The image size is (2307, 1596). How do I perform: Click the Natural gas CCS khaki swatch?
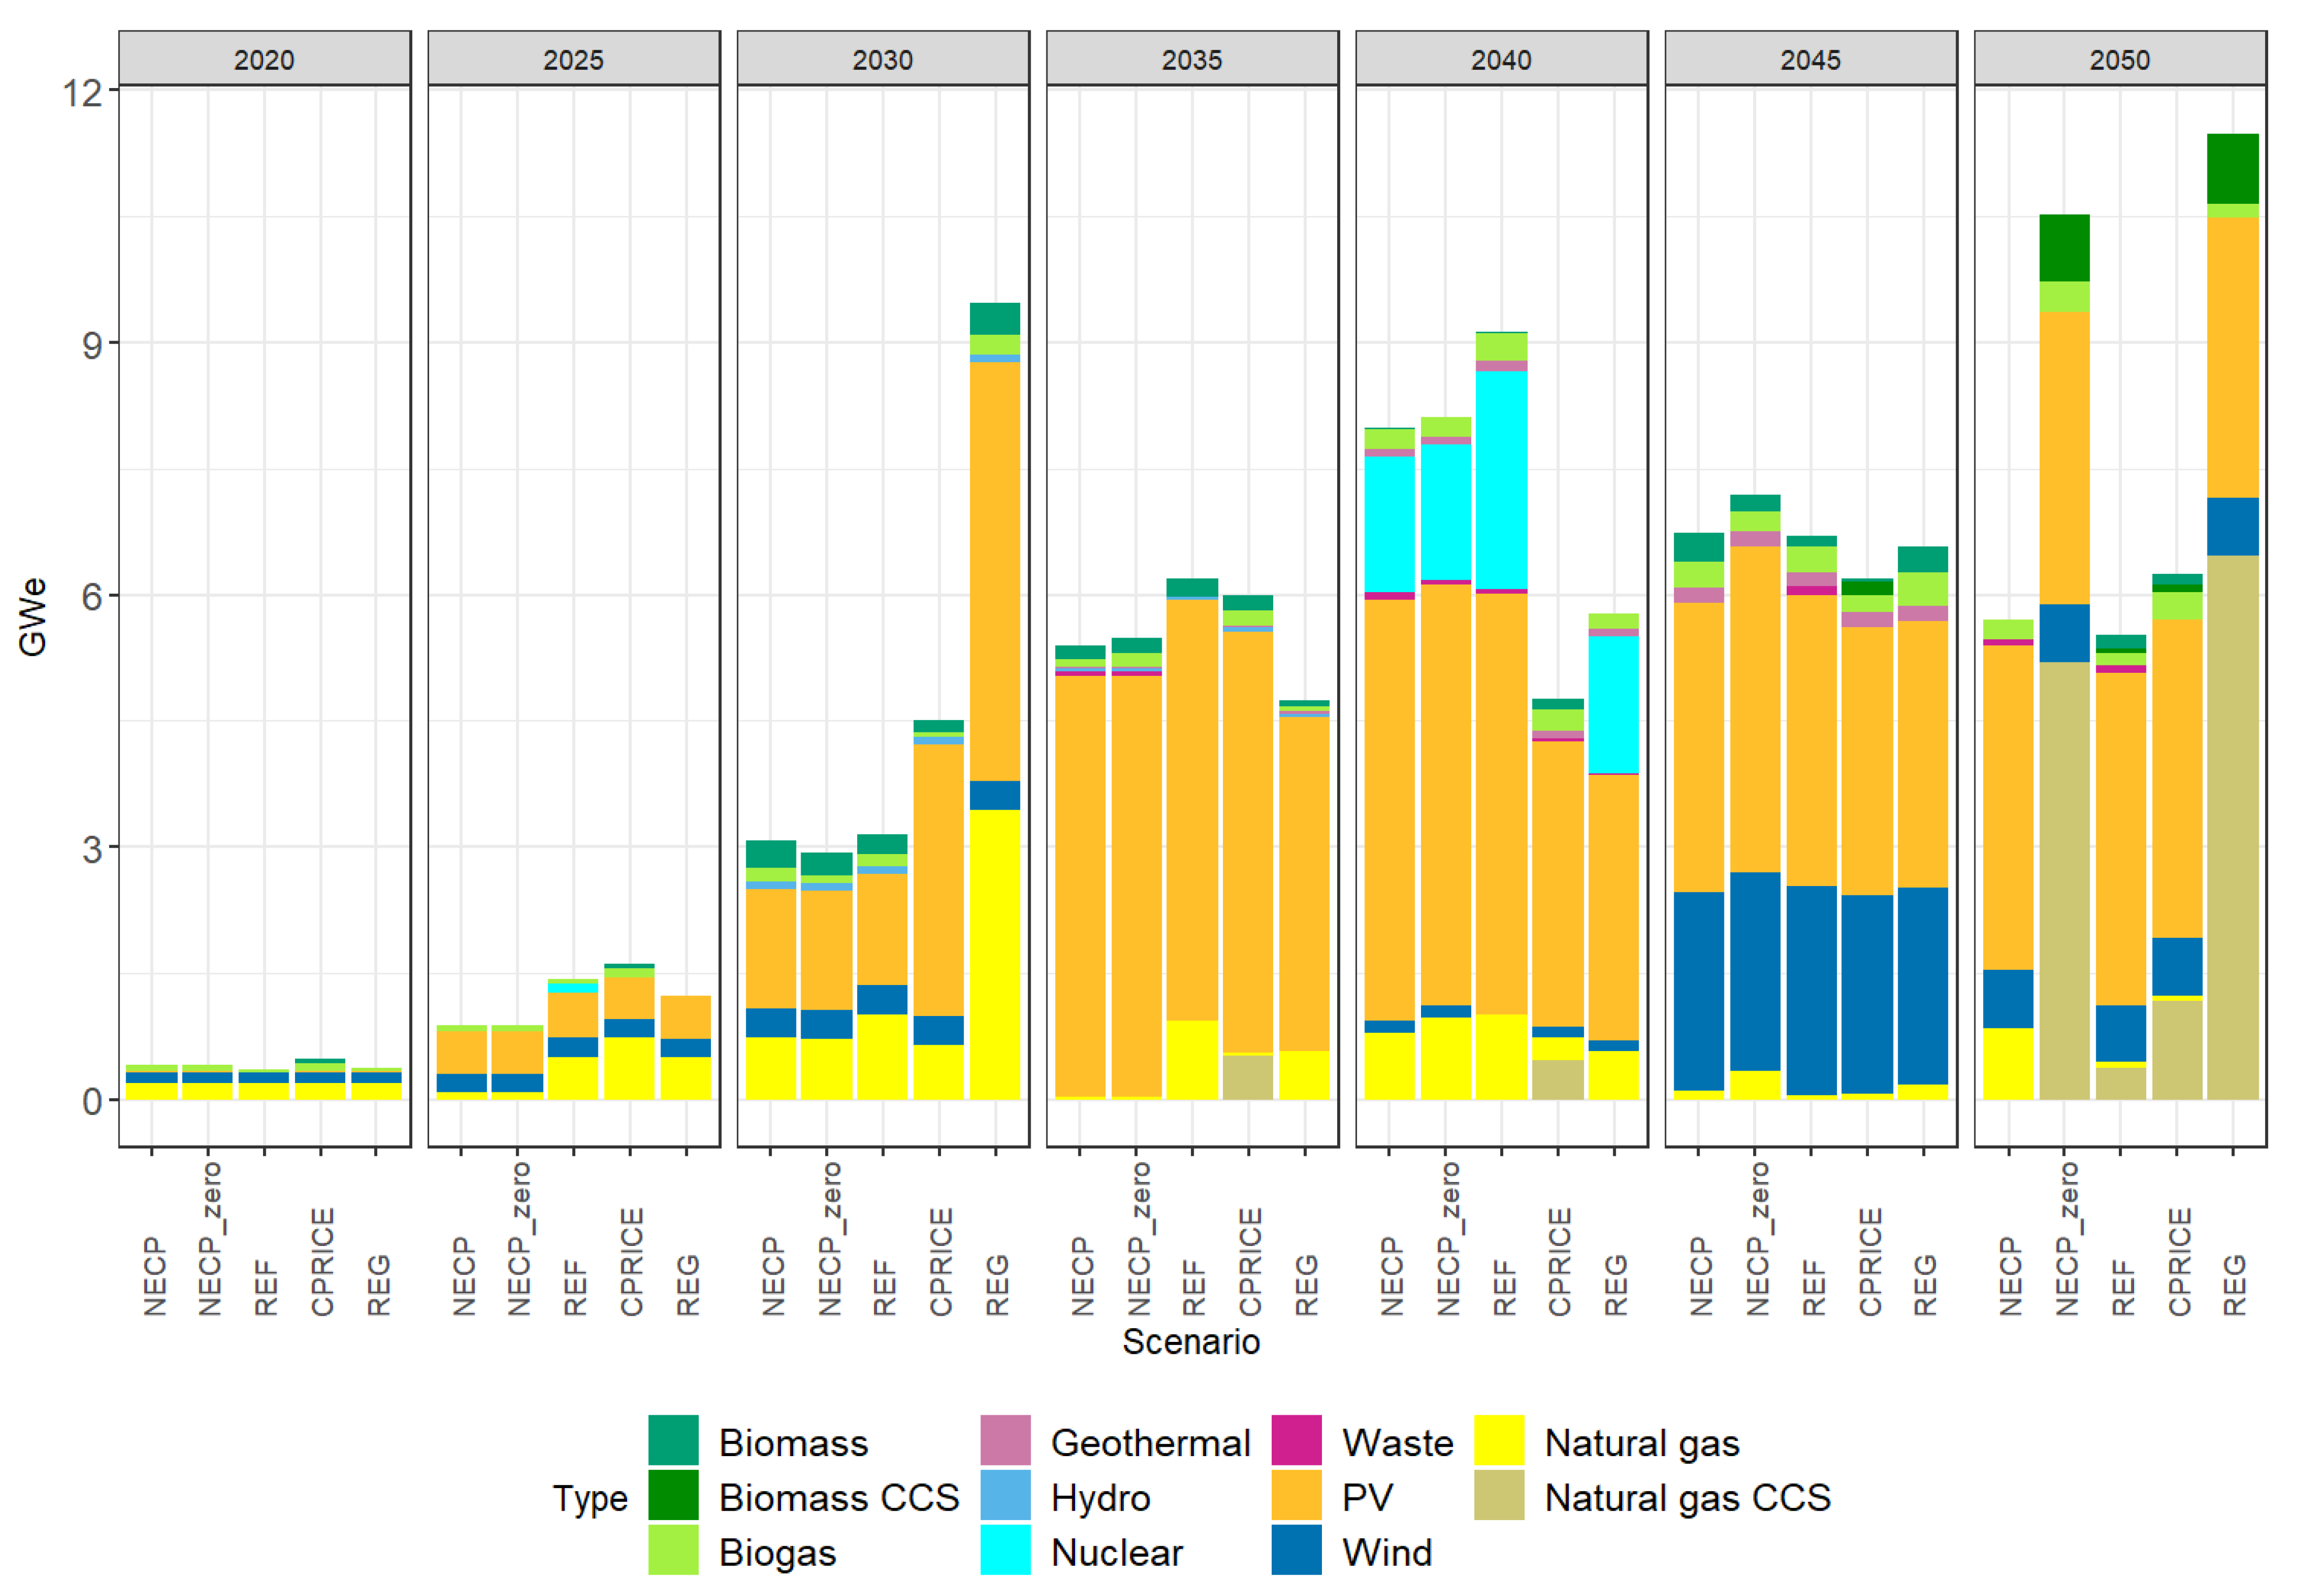[x=1499, y=1496]
